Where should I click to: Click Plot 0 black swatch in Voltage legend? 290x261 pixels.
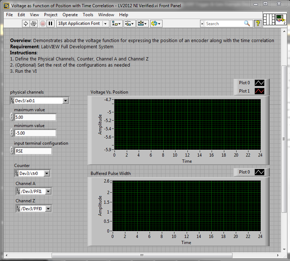coord(260,83)
